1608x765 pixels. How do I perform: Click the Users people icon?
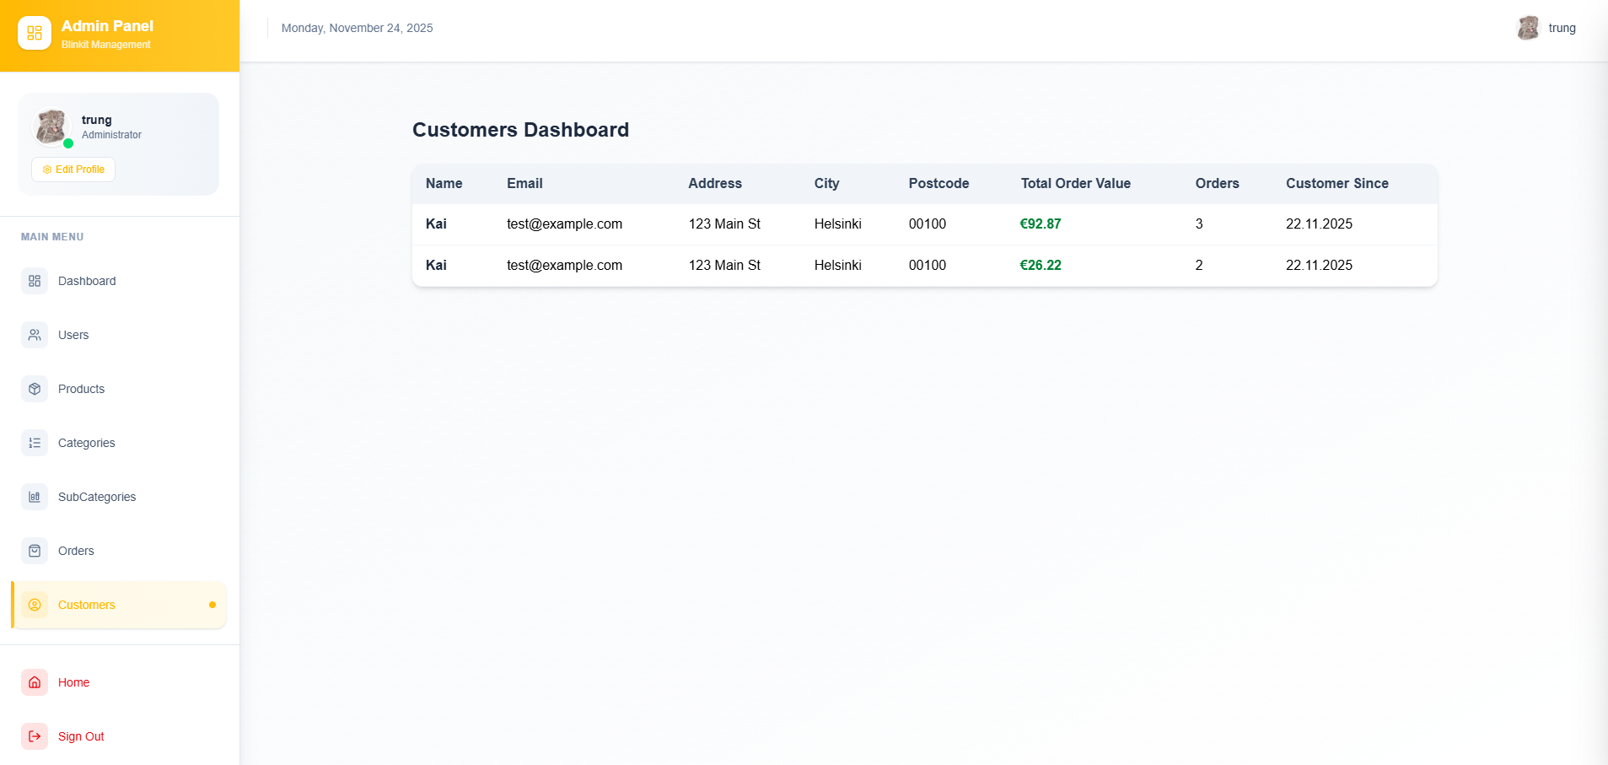[35, 335]
